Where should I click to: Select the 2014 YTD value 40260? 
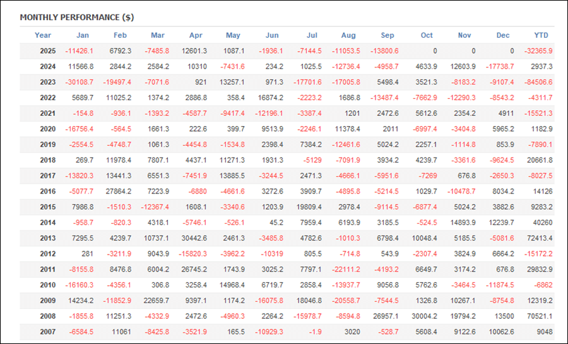pos(543,222)
